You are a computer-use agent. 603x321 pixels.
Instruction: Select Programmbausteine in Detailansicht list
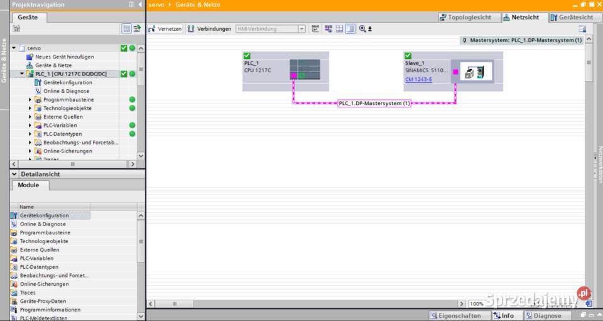45,232
